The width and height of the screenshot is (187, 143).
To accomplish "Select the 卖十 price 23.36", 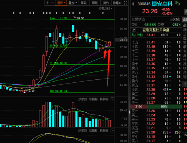I will [151, 64].
